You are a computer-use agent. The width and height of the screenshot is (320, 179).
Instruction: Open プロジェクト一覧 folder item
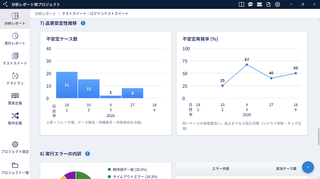pyautogui.click(x=15, y=169)
